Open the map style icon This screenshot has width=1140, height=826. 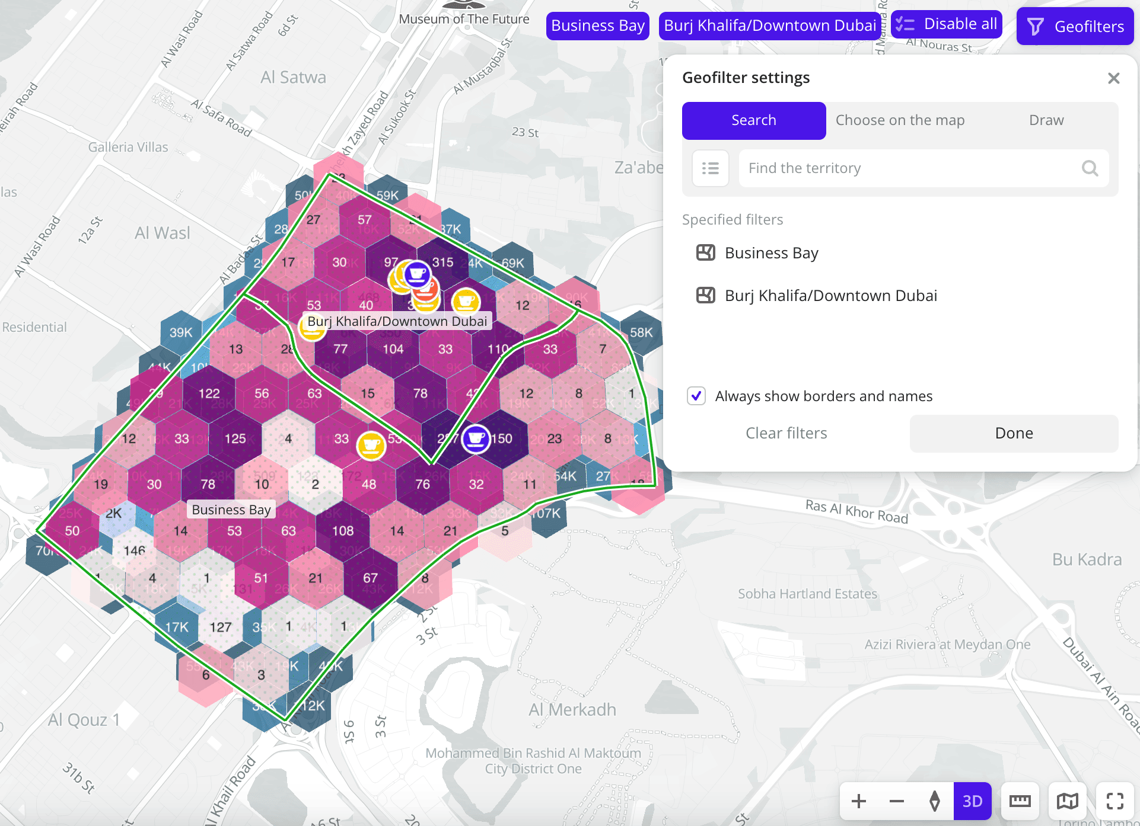pyautogui.click(x=1067, y=802)
